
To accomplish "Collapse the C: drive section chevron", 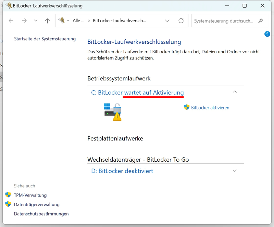I will click(x=235, y=92).
